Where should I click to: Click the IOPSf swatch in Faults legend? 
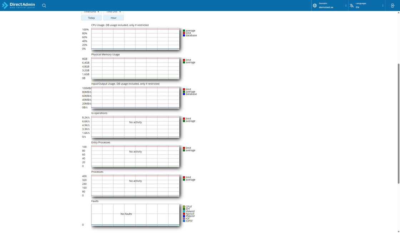click(184, 221)
